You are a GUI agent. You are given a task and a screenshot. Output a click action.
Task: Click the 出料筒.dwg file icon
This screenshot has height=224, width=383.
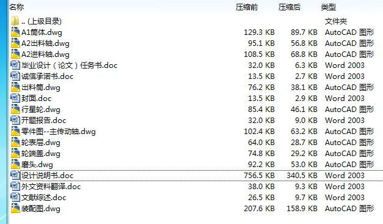pos(15,87)
